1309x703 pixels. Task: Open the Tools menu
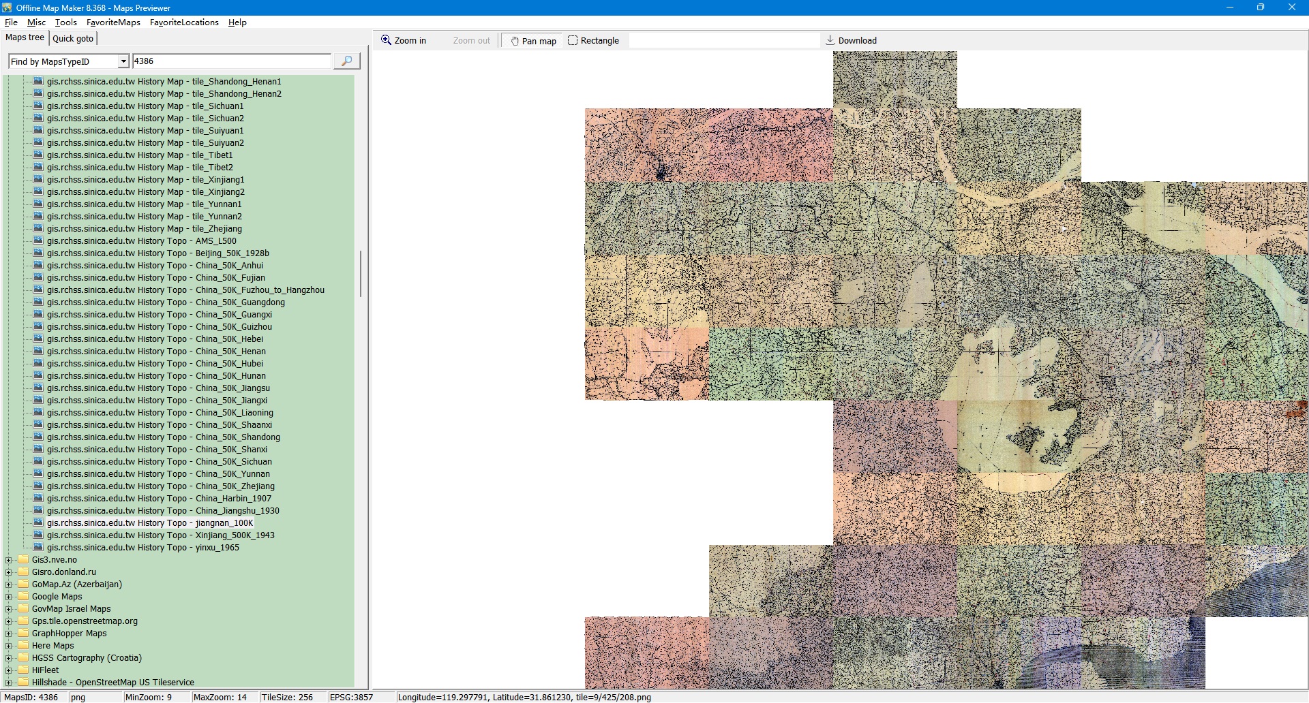point(65,22)
